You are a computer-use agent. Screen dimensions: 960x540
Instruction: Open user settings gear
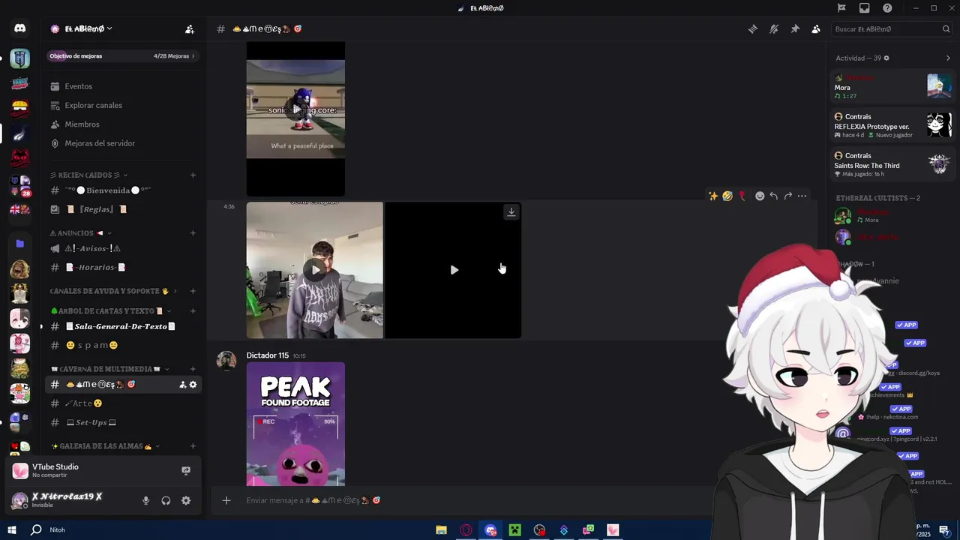[x=186, y=501]
